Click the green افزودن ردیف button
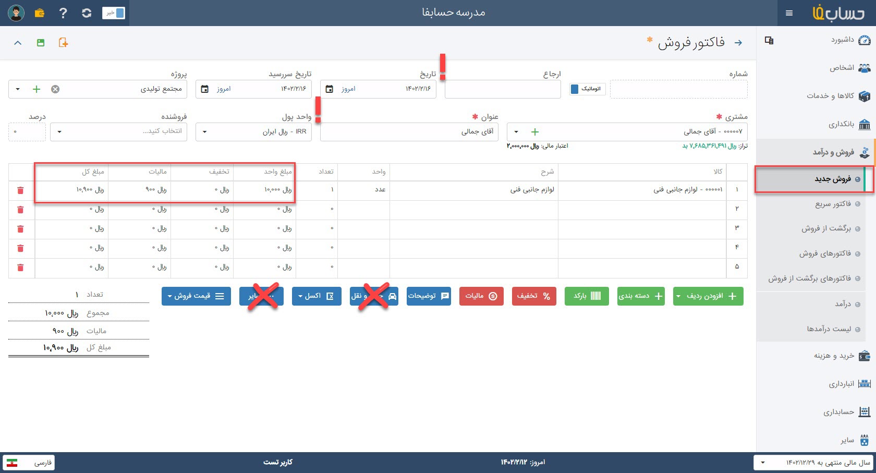 708,296
